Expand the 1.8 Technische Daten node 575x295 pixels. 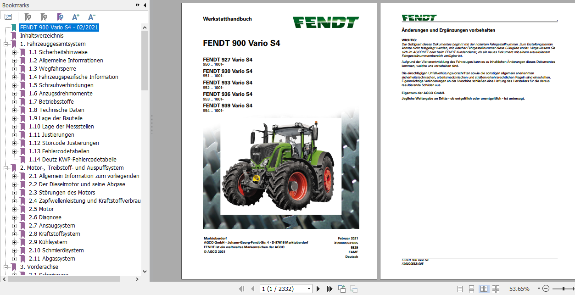14,110
